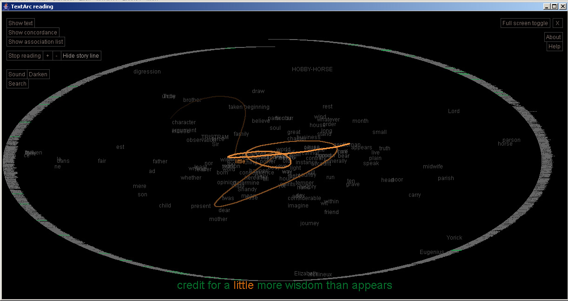
Task: Click the reading line text at bottom
Action: tap(284, 285)
